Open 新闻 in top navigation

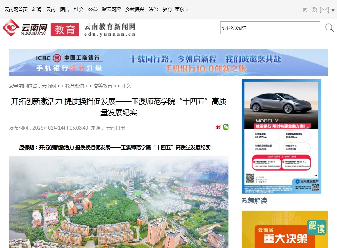(x=37, y=10)
